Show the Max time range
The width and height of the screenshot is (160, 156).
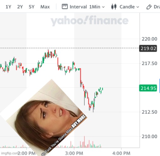click(x=45, y=7)
